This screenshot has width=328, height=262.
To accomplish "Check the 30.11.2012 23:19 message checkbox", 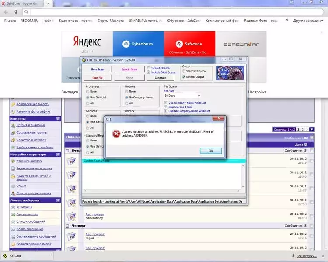I will click(311, 160).
